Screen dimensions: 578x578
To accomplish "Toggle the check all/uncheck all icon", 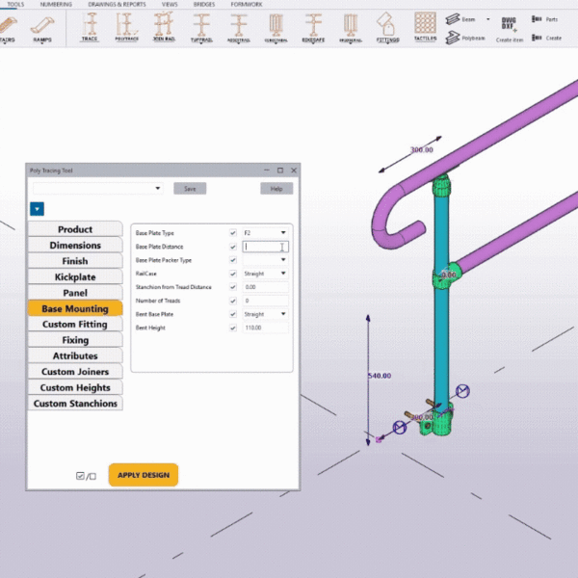I will click(x=87, y=476).
